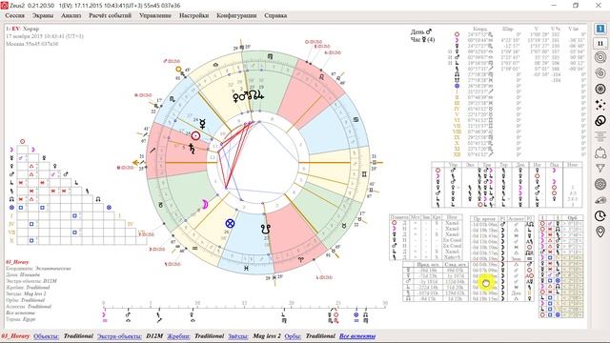Open the Управление menu
Viewport: 610px width, 343px height.
[155, 15]
